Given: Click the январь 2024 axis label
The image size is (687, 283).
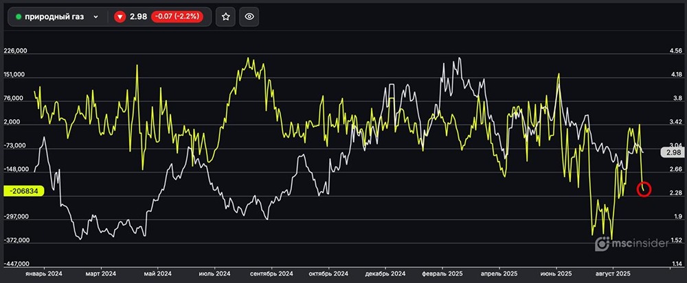Looking at the screenshot, I should coord(43,274).
